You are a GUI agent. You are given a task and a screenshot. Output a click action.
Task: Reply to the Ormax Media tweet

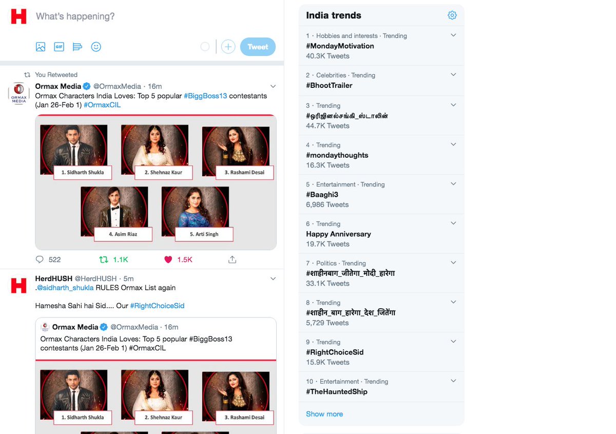[x=40, y=259]
